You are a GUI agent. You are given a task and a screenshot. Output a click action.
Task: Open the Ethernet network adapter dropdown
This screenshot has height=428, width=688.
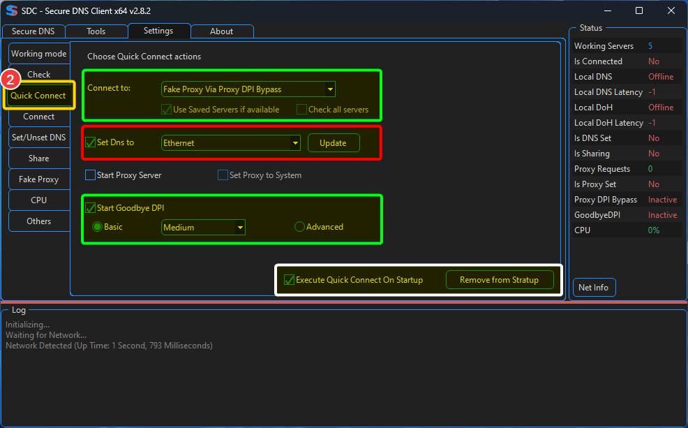click(x=231, y=142)
